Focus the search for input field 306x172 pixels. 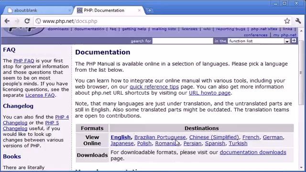[x=183, y=41]
